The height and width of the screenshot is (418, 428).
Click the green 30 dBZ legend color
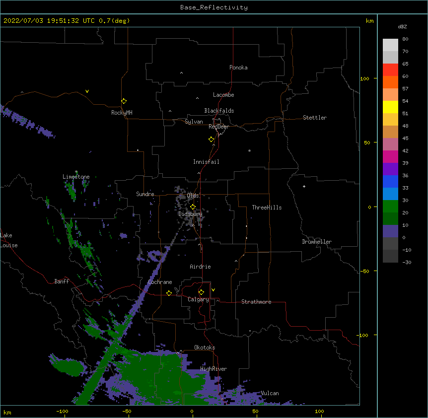coord(390,207)
